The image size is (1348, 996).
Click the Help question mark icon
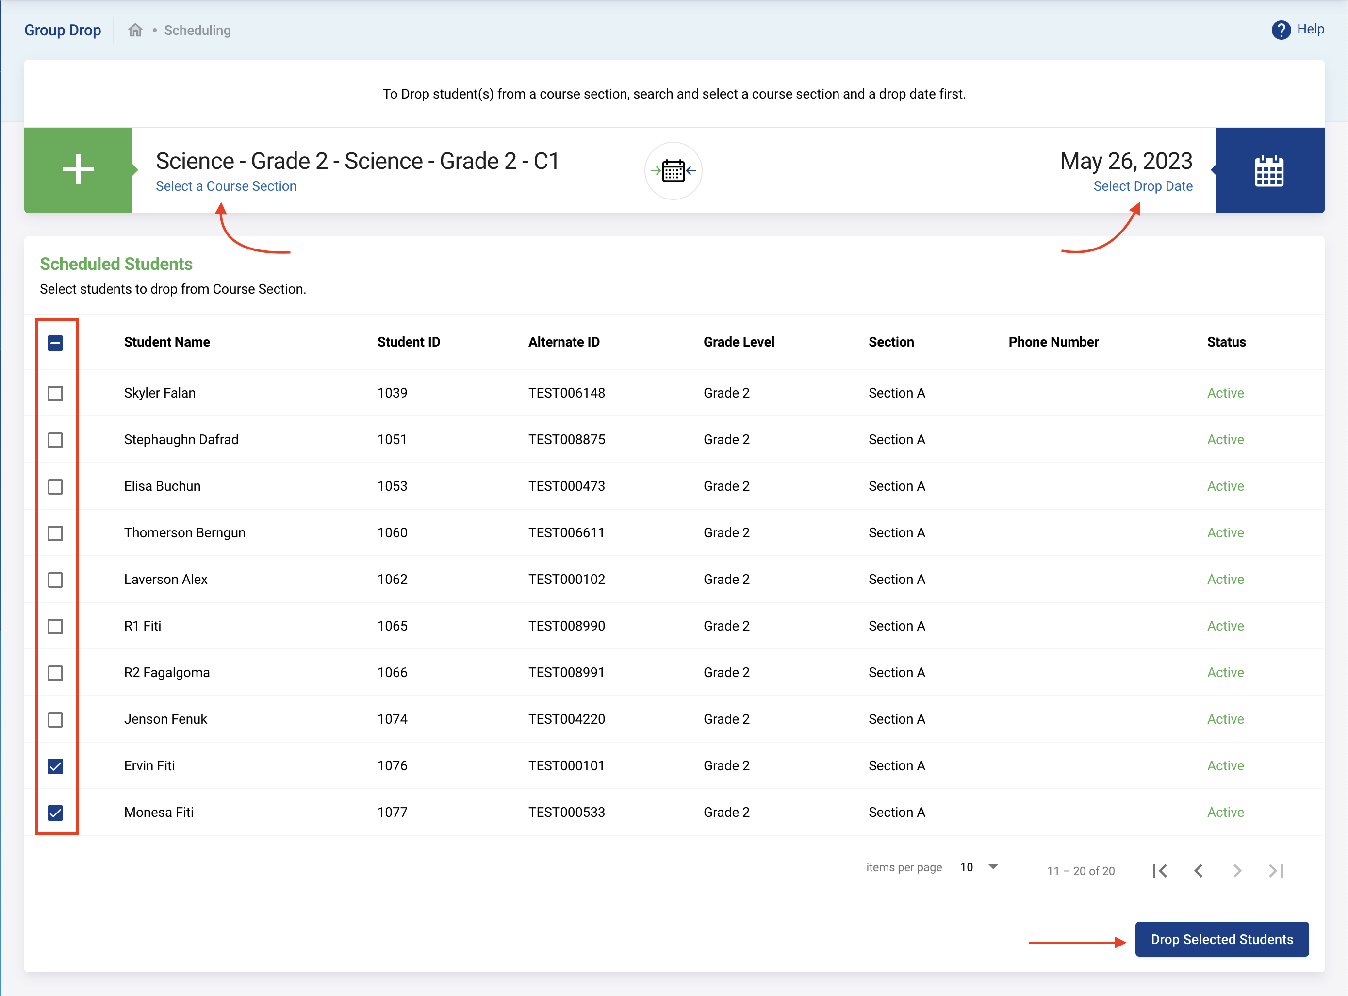(x=1281, y=30)
